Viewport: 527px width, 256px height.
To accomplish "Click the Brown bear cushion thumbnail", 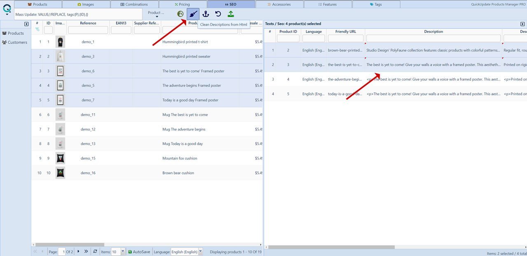I will (x=61, y=173).
